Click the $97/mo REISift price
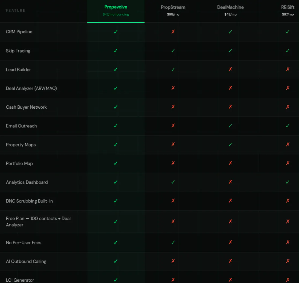This screenshot has width=299, height=283. tap(288, 14)
